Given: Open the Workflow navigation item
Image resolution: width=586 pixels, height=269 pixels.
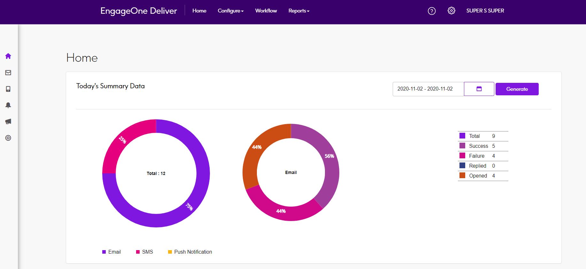Looking at the screenshot, I should (x=266, y=11).
